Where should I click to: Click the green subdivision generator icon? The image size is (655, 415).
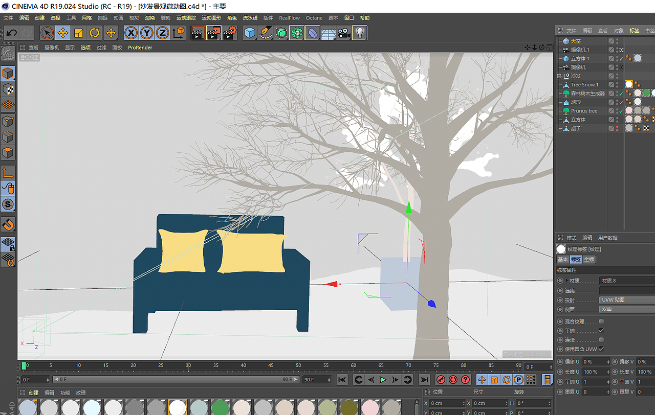(x=281, y=33)
